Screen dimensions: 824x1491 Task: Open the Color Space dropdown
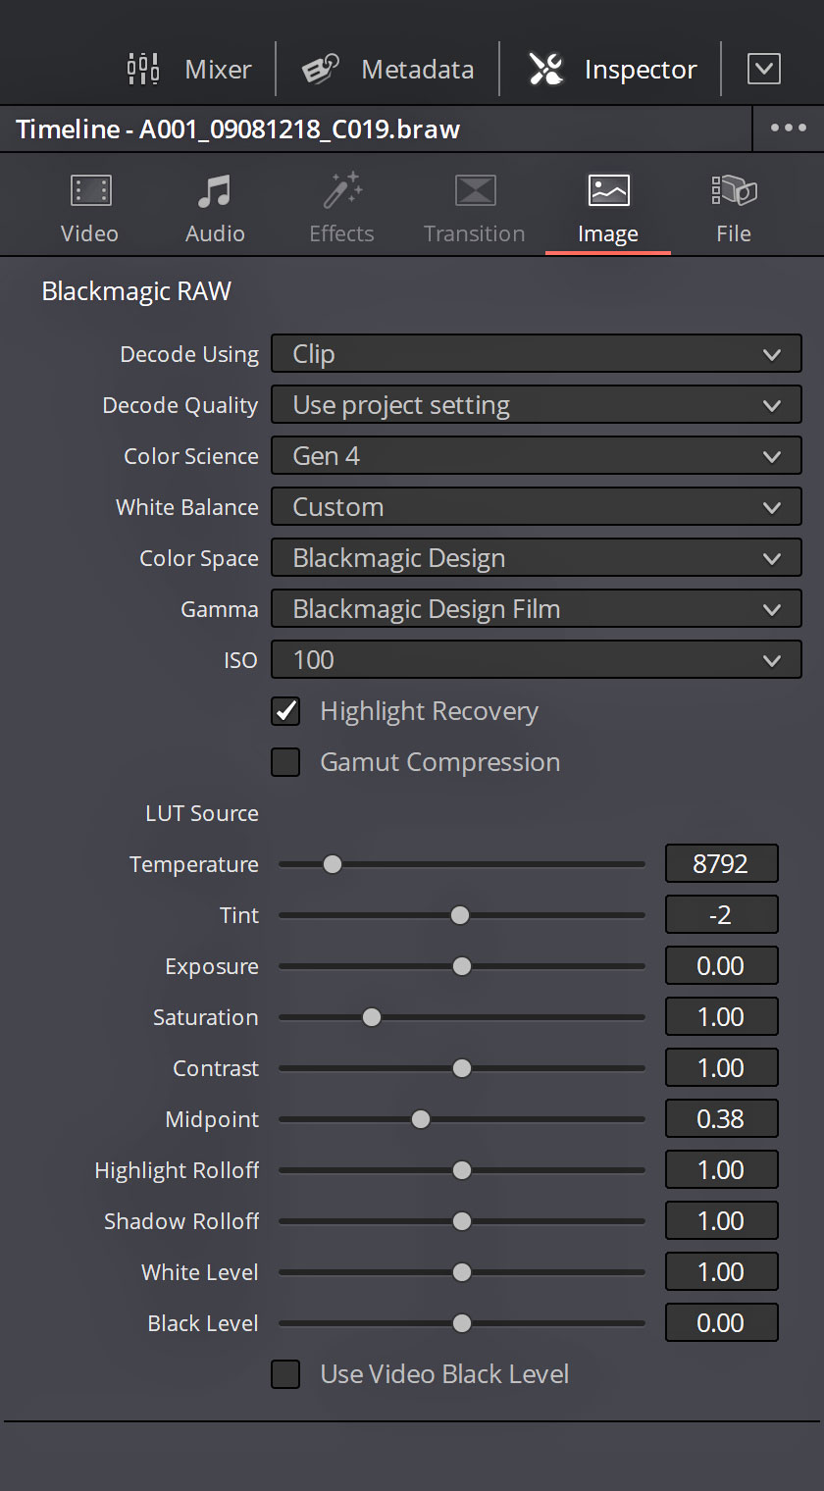[x=536, y=558]
